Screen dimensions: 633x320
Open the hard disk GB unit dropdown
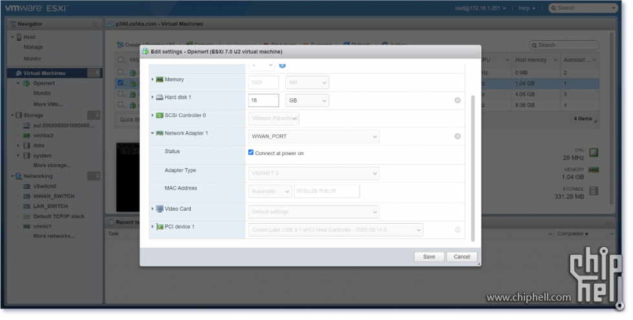coord(307,100)
